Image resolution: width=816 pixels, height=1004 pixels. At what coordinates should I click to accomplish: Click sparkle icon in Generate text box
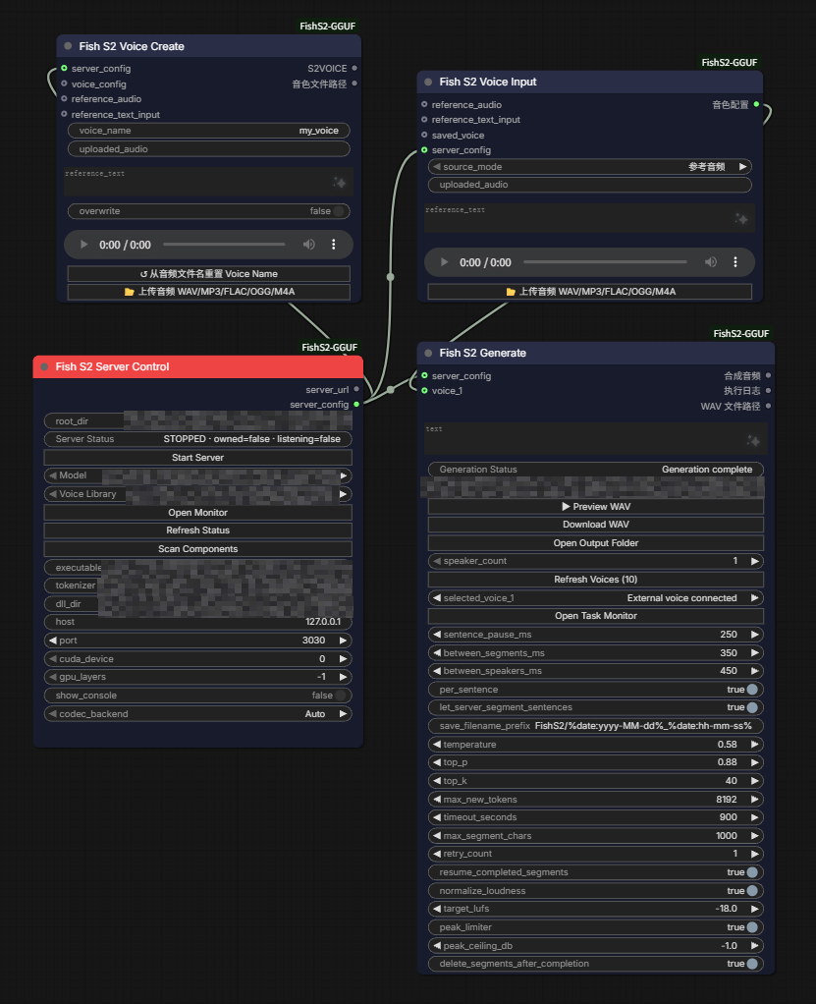(753, 440)
